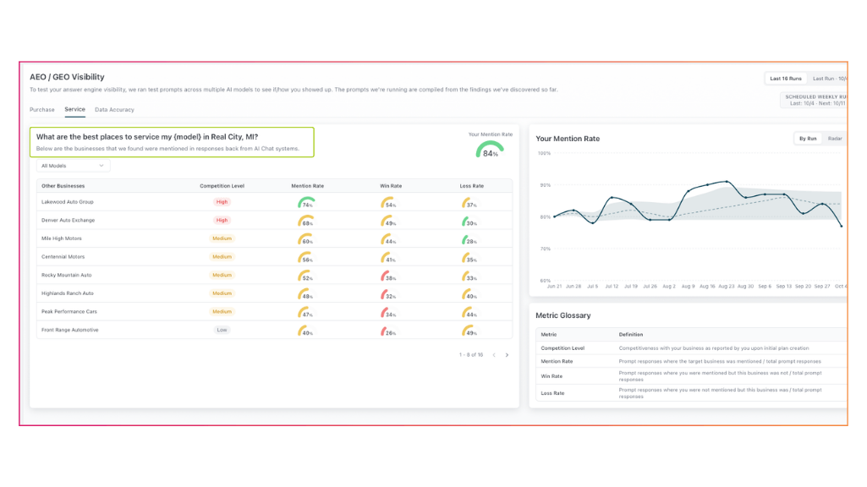Click Rocky Mountain Auto 33% loss gauge
Image resolution: width=867 pixels, height=487 pixels.
click(x=469, y=276)
